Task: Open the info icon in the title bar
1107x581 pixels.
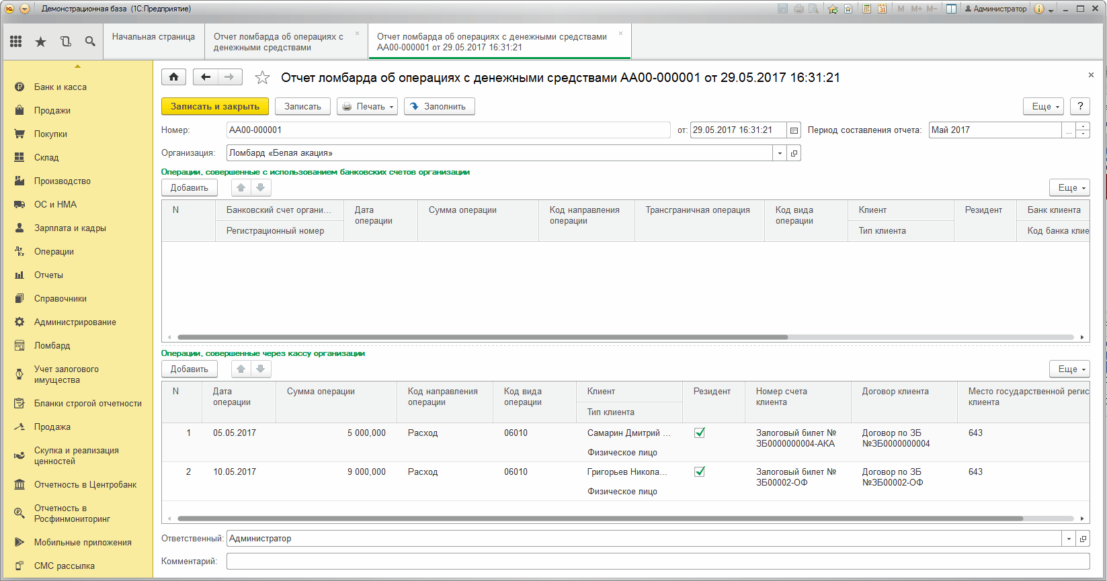Action: 1039,9
